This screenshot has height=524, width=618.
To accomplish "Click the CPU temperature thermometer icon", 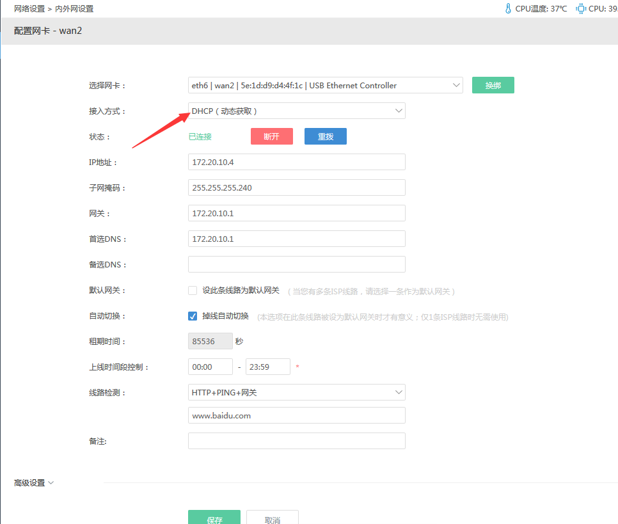I will click(x=508, y=9).
